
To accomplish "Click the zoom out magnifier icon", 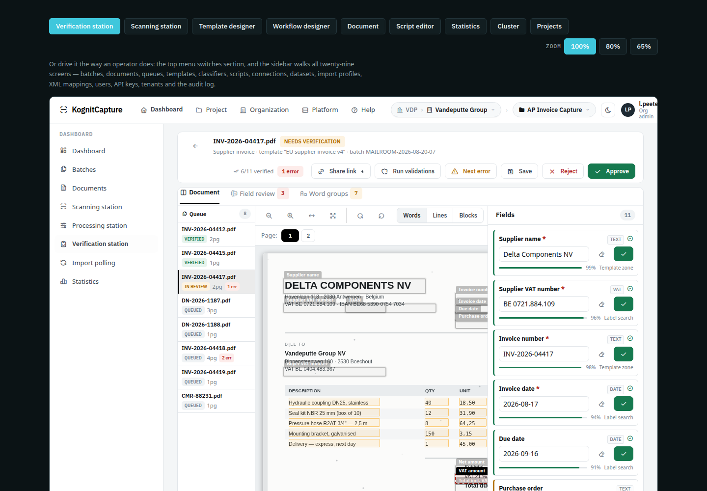I will click(x=269, y=216).
